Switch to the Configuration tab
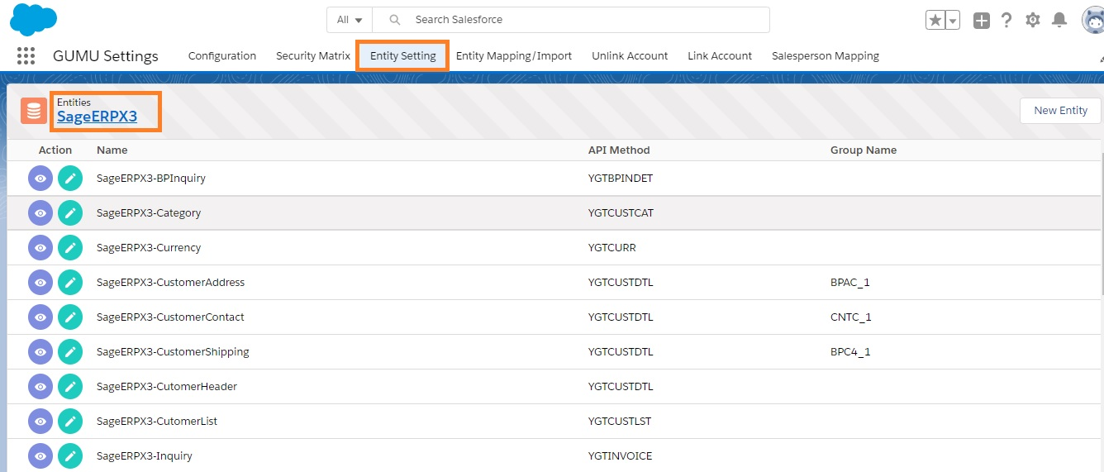This screenshot has width=1104, height=472. click(x=222, y=55)
